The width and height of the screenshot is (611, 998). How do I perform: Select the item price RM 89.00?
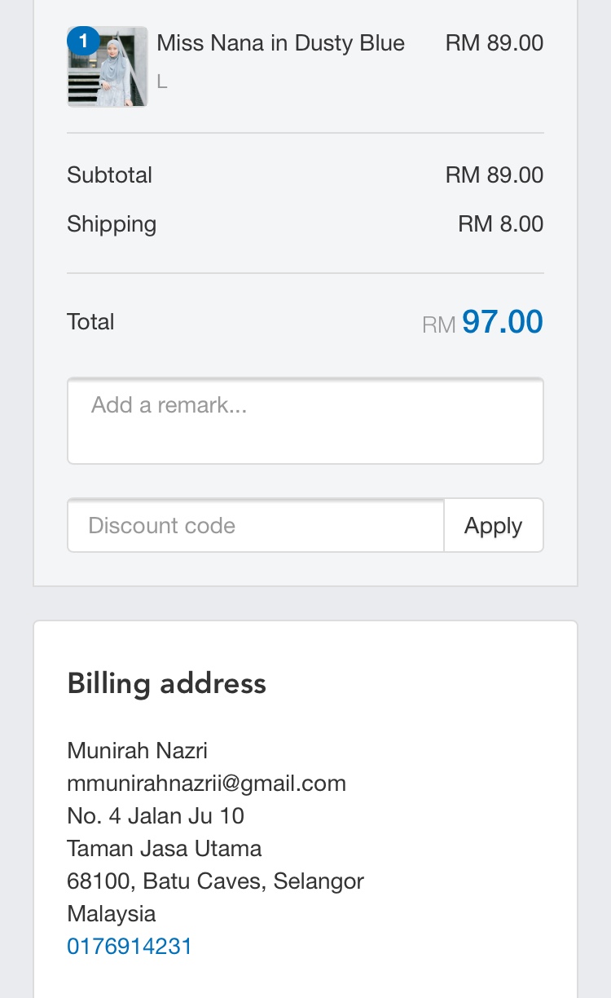(x=494, y=43)
